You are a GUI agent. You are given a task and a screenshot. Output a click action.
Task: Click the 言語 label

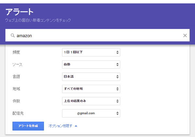[x=16, y=77]
